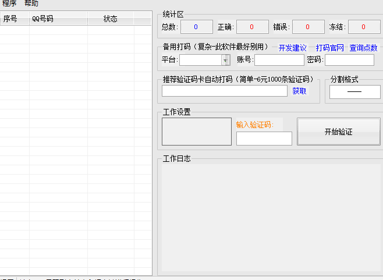
Task: Expand the 平台 dropdown arrow
Action: coord(225,60)
